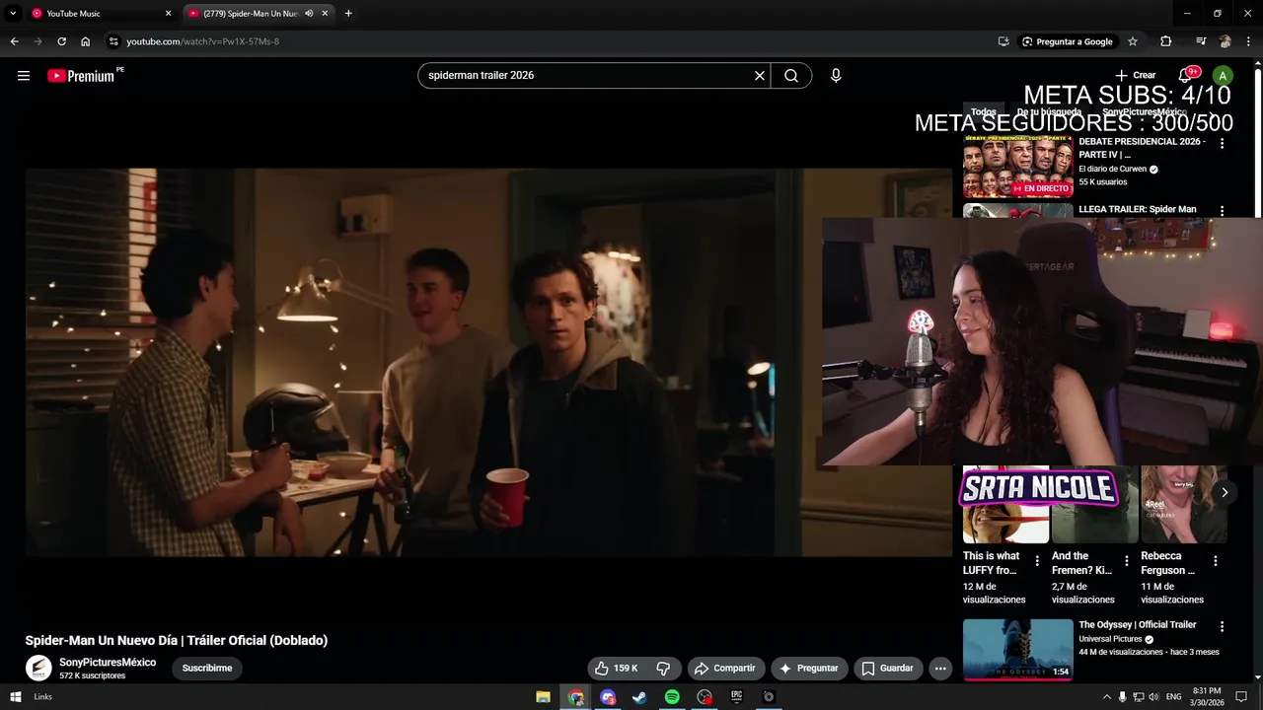Dislike the Spider-Man trailer
1263x710 pixels.
coord(664,668)
